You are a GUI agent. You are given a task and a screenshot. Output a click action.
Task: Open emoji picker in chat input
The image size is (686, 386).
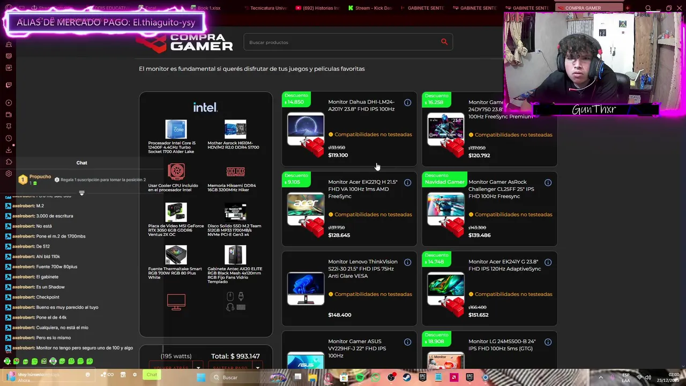pos(88,375)
